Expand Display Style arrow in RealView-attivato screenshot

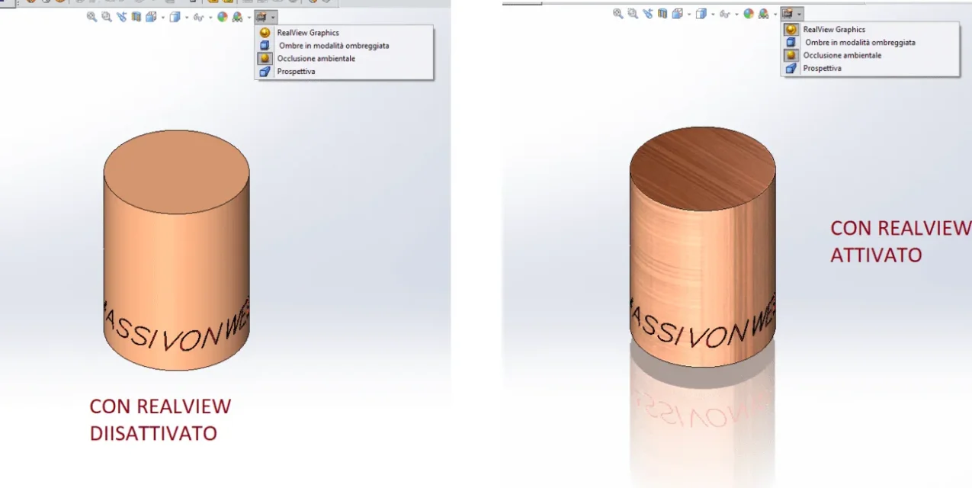pos(713,14)
